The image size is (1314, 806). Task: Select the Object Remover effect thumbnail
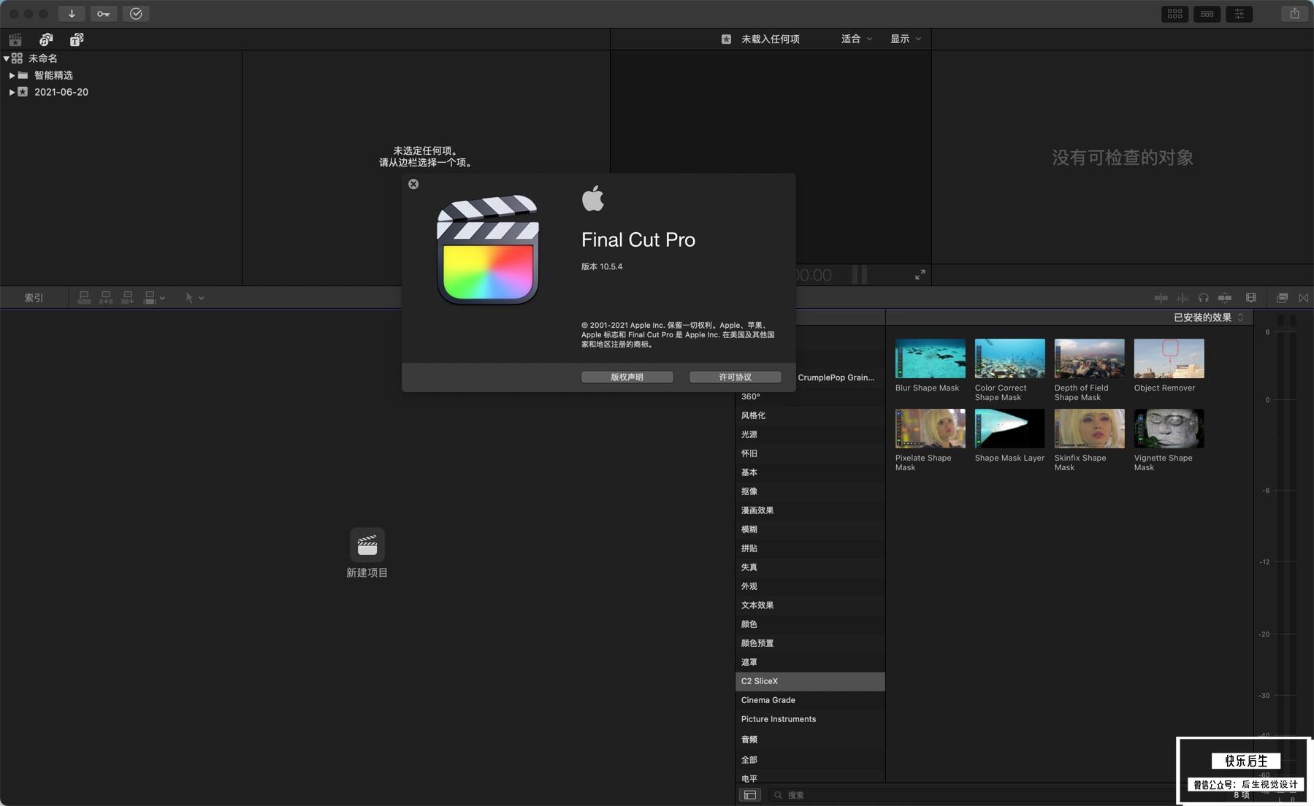point(1169,358)
